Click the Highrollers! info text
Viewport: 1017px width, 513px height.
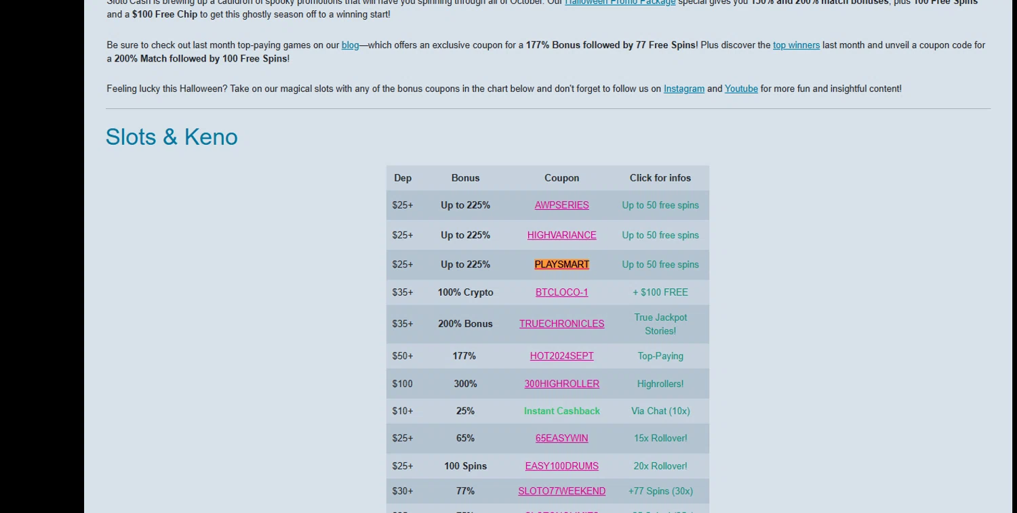(x=660, y=384)
